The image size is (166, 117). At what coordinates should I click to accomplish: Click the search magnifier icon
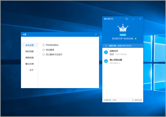pos(106,46)
